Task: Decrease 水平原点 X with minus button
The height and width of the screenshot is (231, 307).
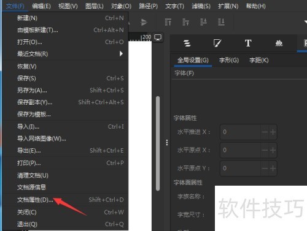Action: [265, 150]
